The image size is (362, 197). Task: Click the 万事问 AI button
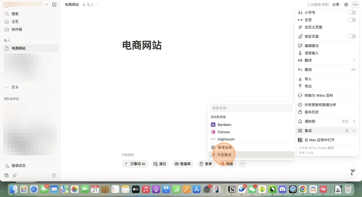pyautogui.click(x=135, y=164)
